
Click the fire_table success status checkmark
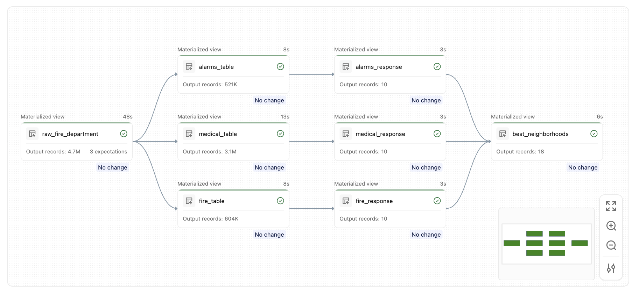point(280,201)
